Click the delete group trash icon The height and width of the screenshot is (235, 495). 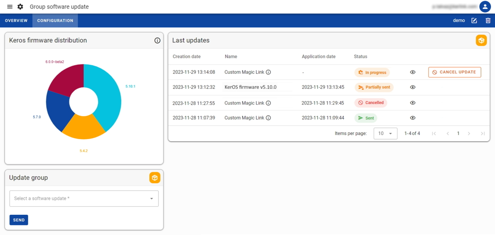click(x=488, y=21)
